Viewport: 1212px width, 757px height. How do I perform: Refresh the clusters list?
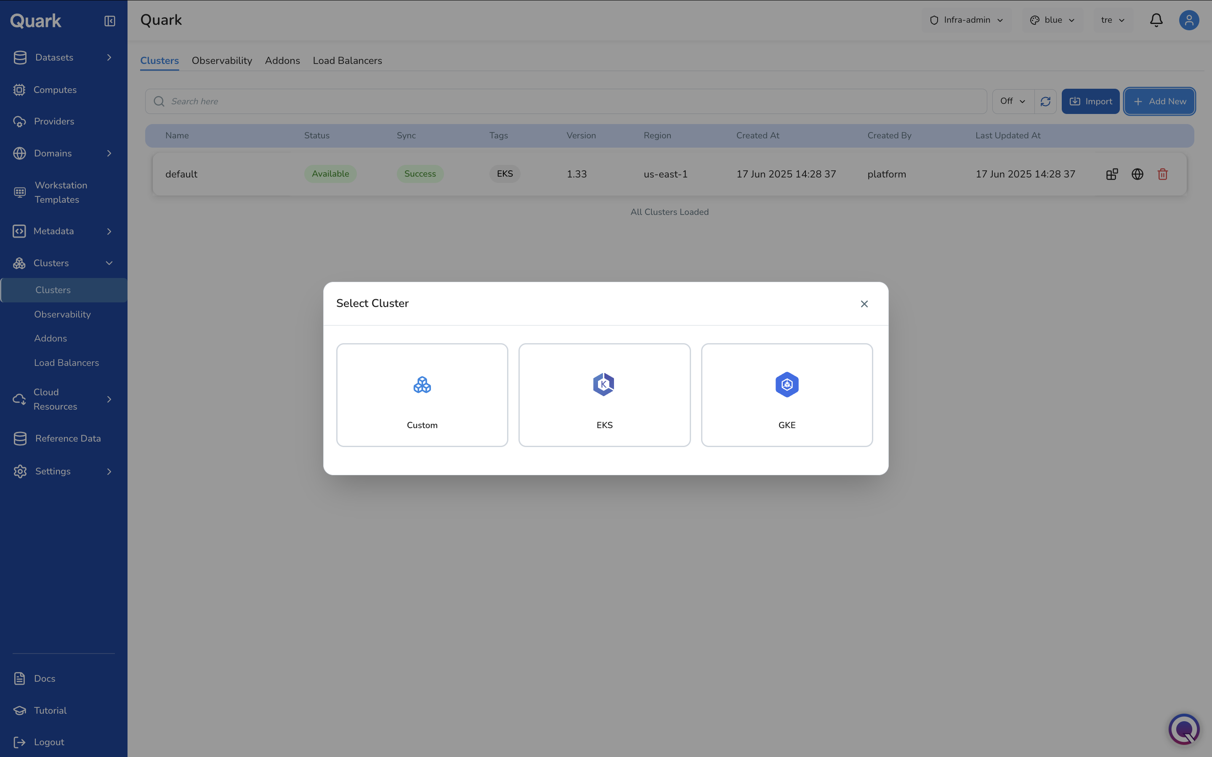coord(1045,101)
